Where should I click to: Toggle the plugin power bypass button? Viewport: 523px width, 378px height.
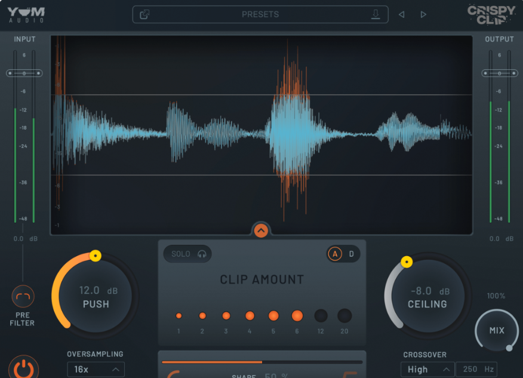point(23,368)
